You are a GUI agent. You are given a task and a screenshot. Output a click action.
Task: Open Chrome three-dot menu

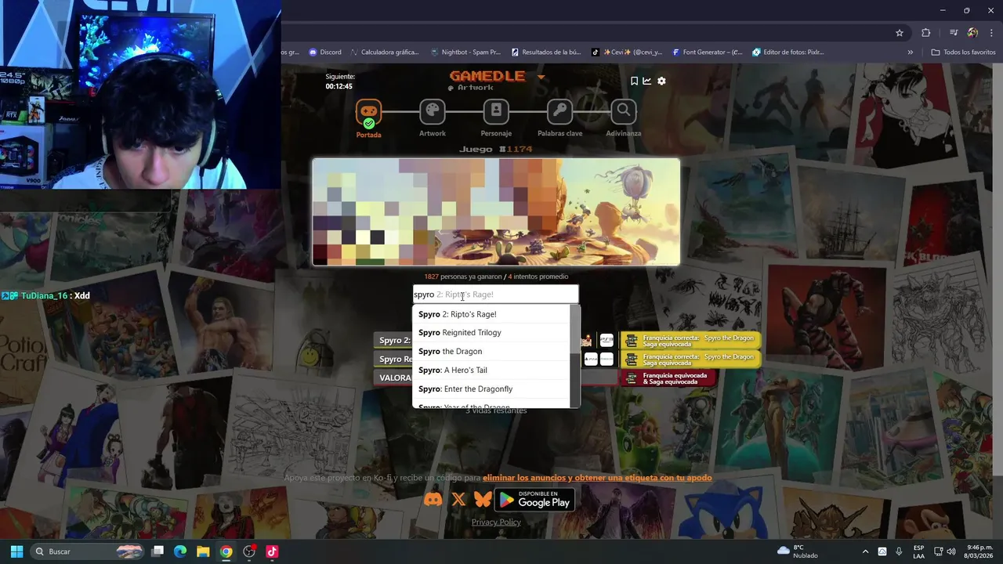(x=992, y=33)
